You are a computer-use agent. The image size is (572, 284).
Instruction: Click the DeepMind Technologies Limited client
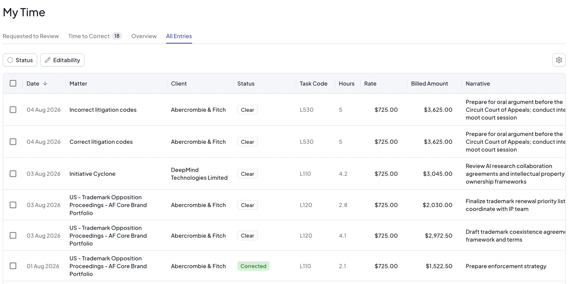point(199,174)
